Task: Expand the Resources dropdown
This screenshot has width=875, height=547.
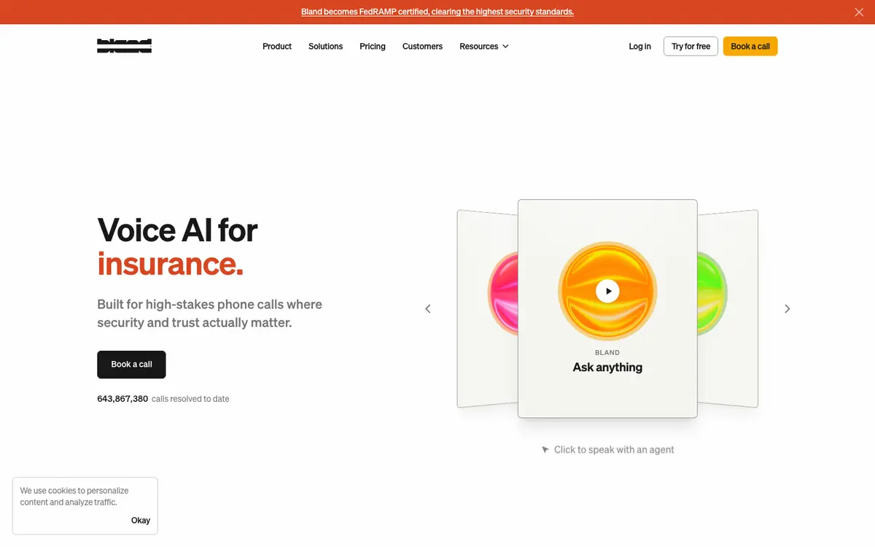Action: pos(484,46)
